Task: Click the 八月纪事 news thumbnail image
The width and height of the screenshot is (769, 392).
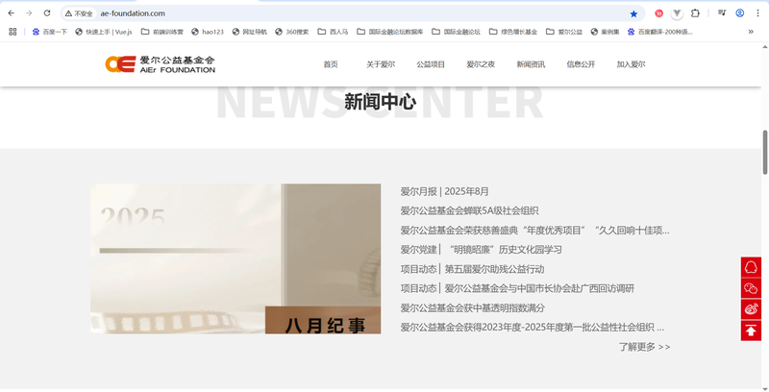Action: click(x=236, y=259)
